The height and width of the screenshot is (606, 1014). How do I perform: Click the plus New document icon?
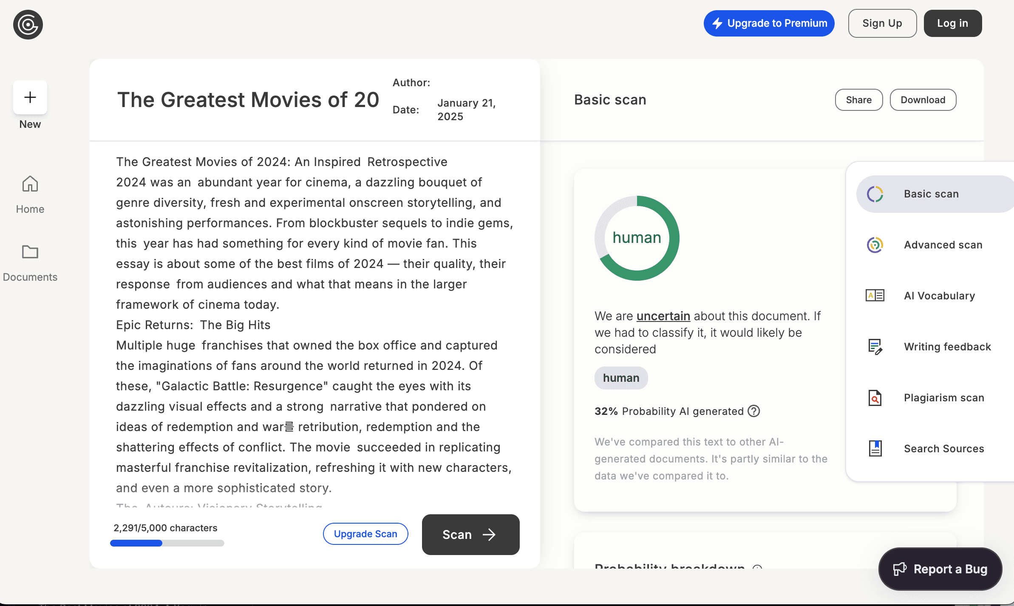(30, 97)
